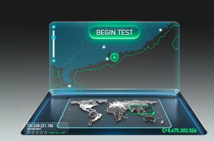Viewport: 214px width, 141px height.
Task: Select the green triangle location marker
Action: pyautogui.click(x=115, y=57)
